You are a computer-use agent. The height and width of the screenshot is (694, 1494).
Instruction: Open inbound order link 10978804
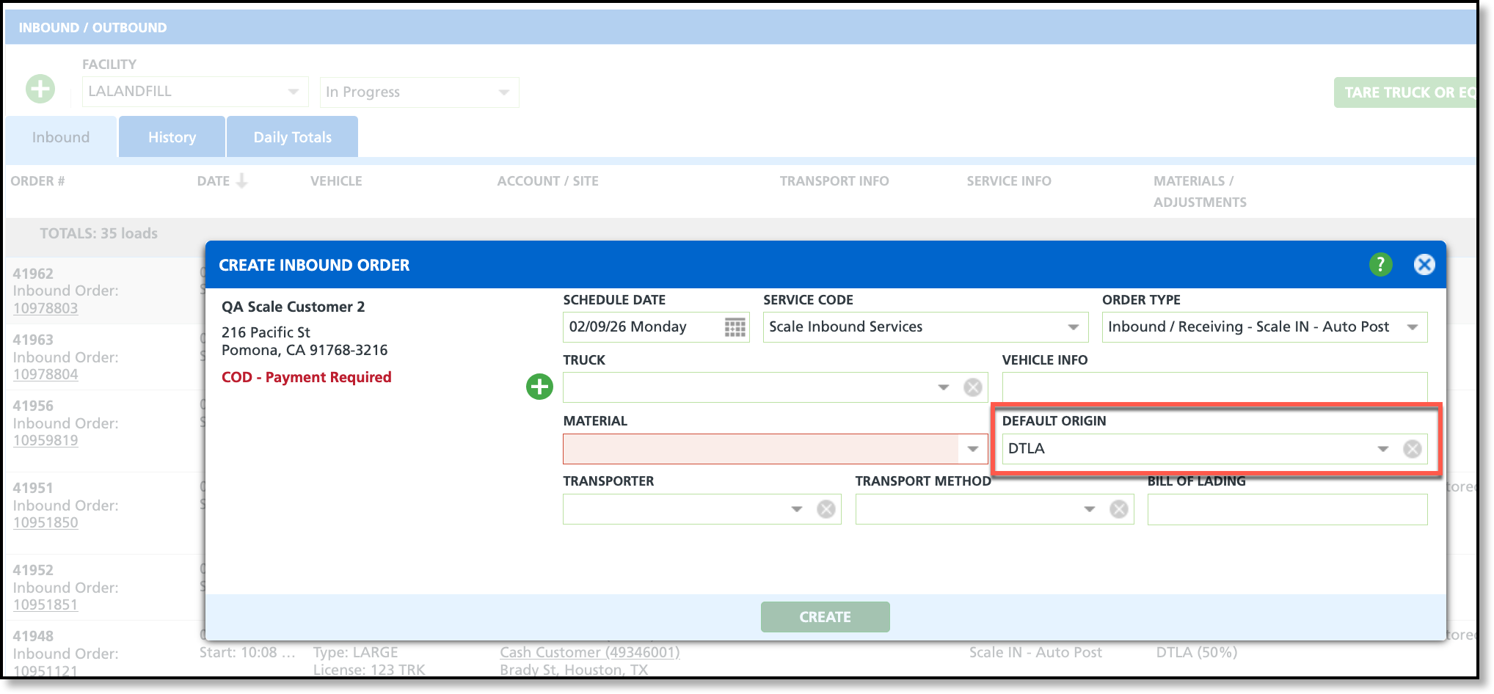tap(45, 374)
